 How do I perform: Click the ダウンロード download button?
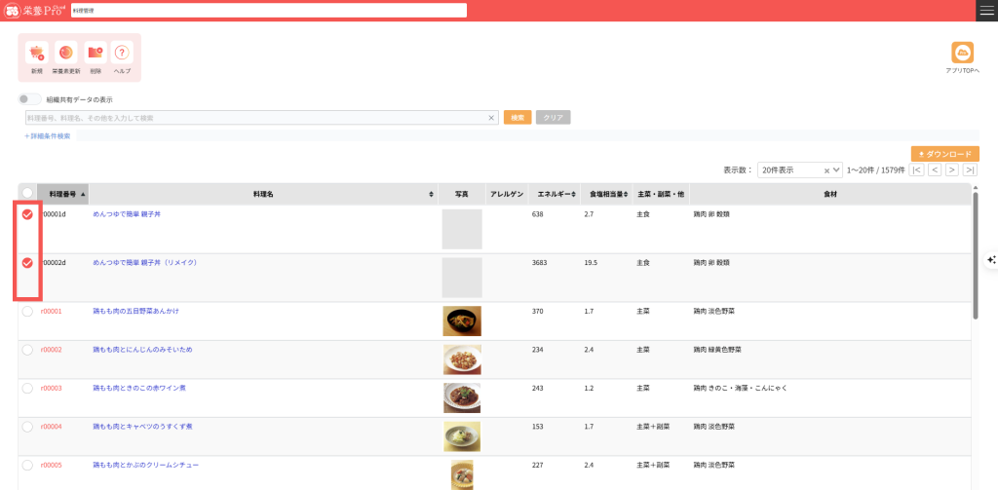(944, 154)
